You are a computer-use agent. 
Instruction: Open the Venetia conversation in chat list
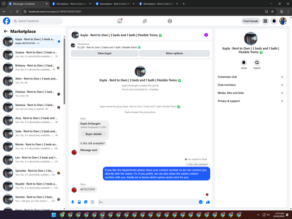point(32,199)
